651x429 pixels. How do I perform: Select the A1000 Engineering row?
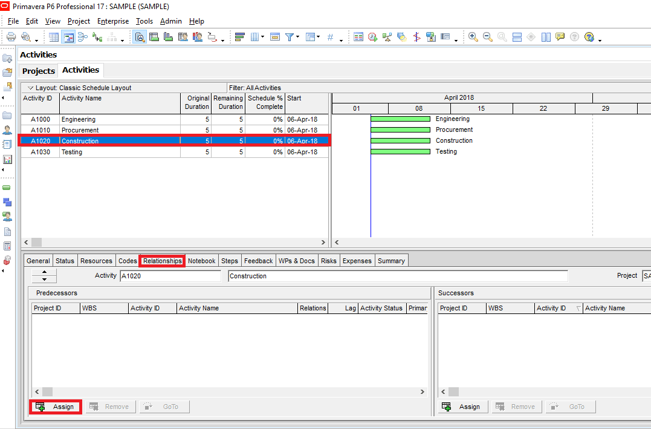[x=175, y=119]
